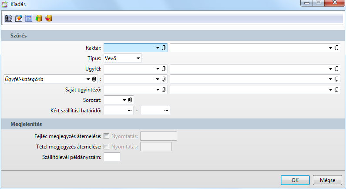Close the Kiadás window
The height and width of the screenshot is (189, 346).
pos(335,3)
